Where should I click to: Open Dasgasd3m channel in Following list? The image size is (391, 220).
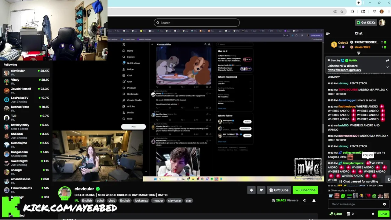coord(26,154)
